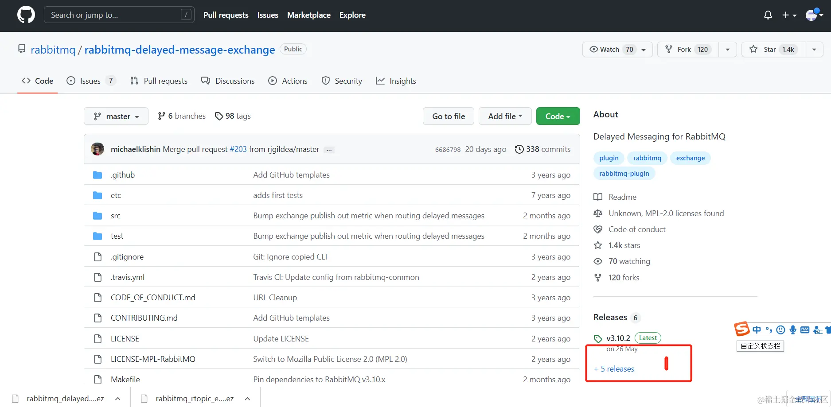The width and height of the screenshot is (831, 407).
Task: Open Pull requests in the top navigation
Action: click(226, 15)
